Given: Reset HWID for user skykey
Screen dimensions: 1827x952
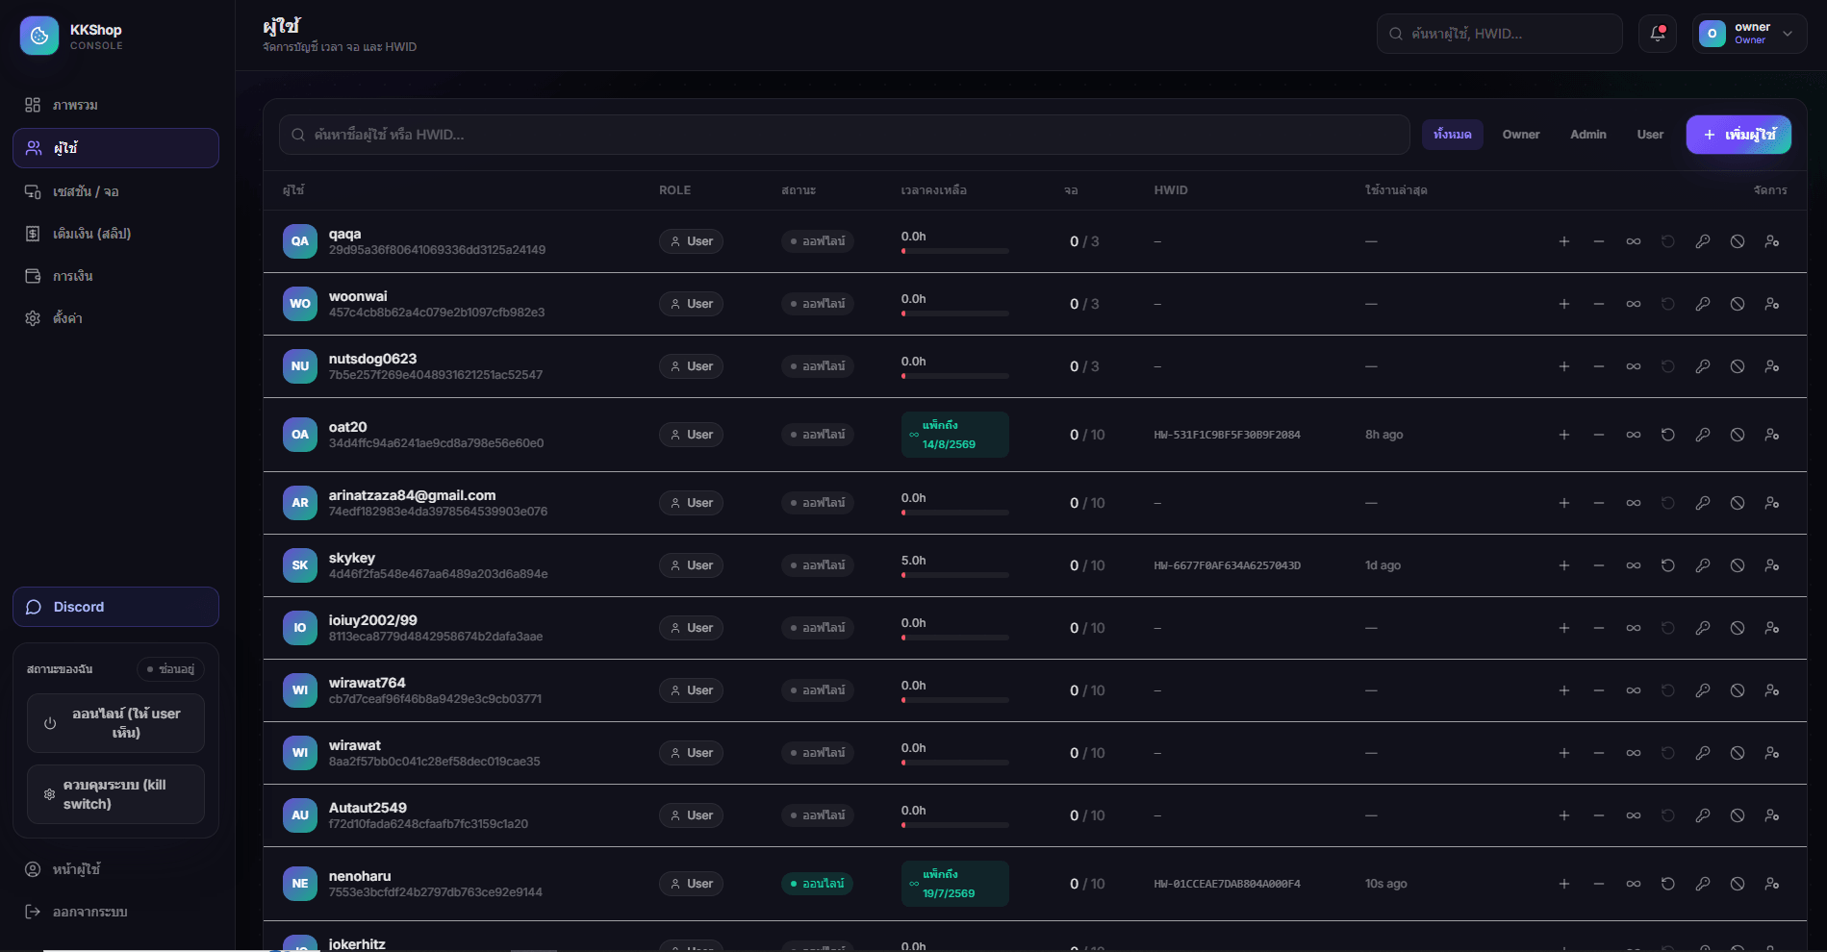Looking at the screenshot, I should pyautogui.click(x=1668, y=565).
